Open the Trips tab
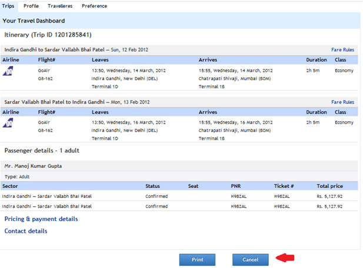Viewport: 363px width, 268px height. (x=8, y=6)
